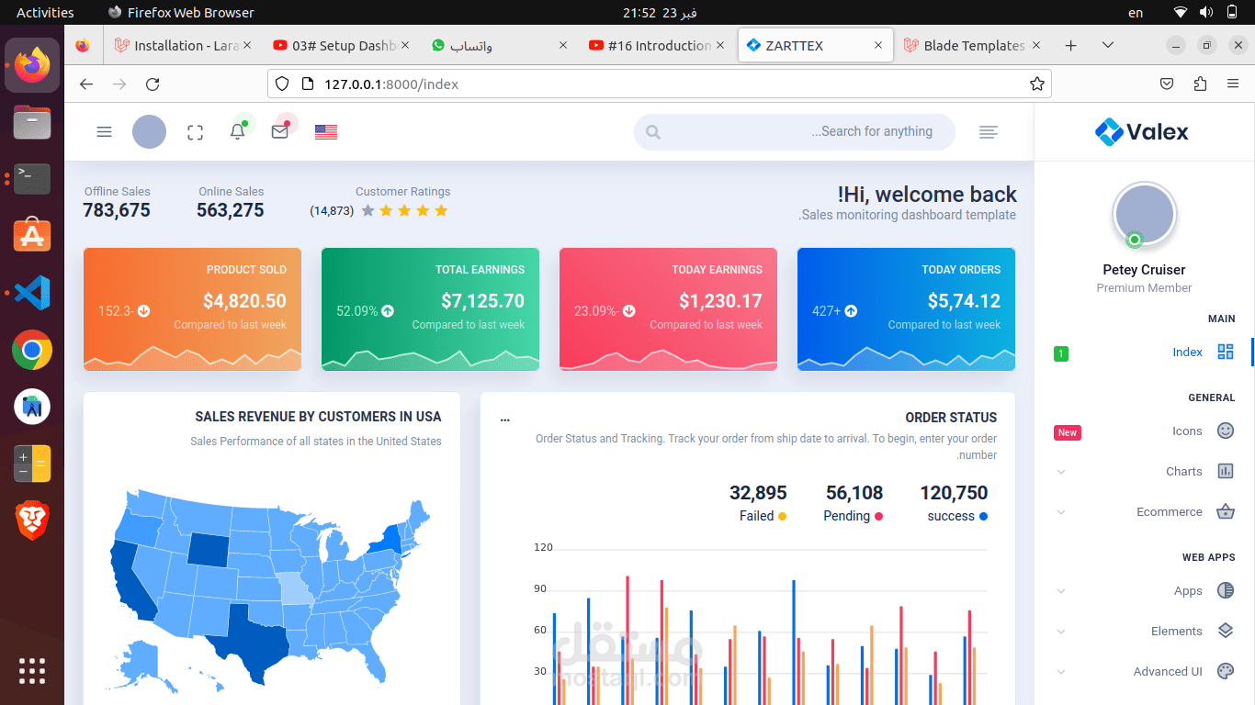Click the Icons smiley sidebar icon
Image resolution: width=1255 pixels, height=705 pixels.
[x=1226, y=431]
